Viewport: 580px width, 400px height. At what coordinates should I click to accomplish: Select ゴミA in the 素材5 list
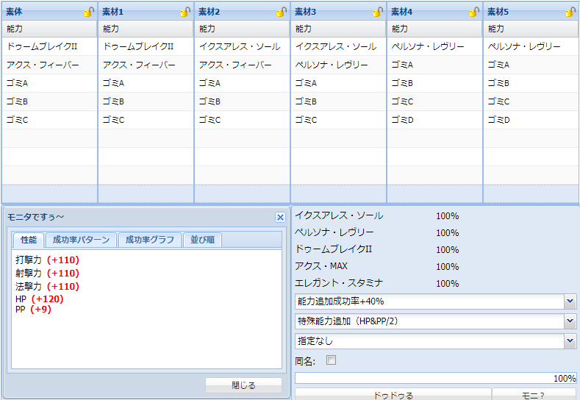coord(531,65)
